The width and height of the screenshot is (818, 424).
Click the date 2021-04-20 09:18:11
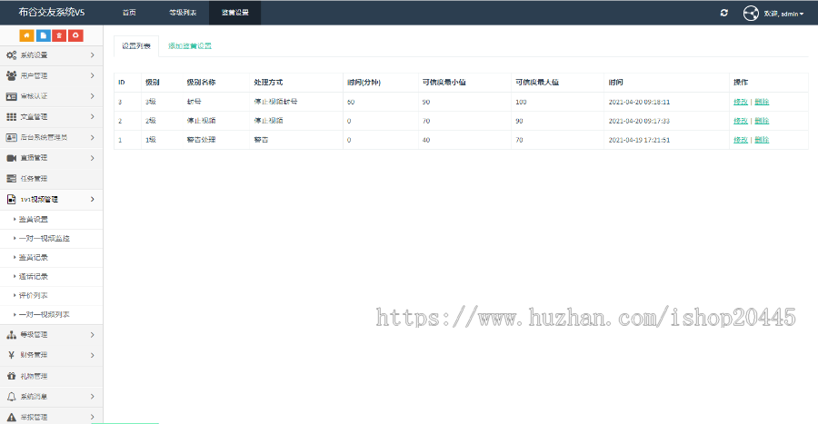(x=639, y=102)
